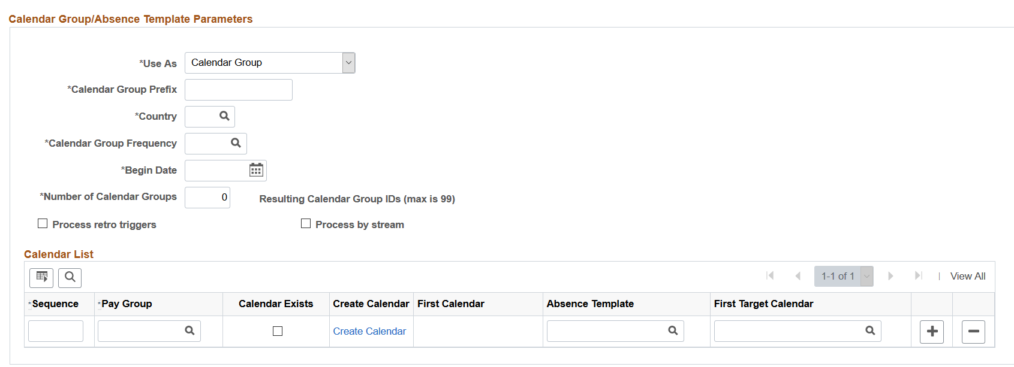The height and width of the screenshot is (367, 1014).
Task: Open the Absence Template lookup icon
Action: click(x=673, y=330)
